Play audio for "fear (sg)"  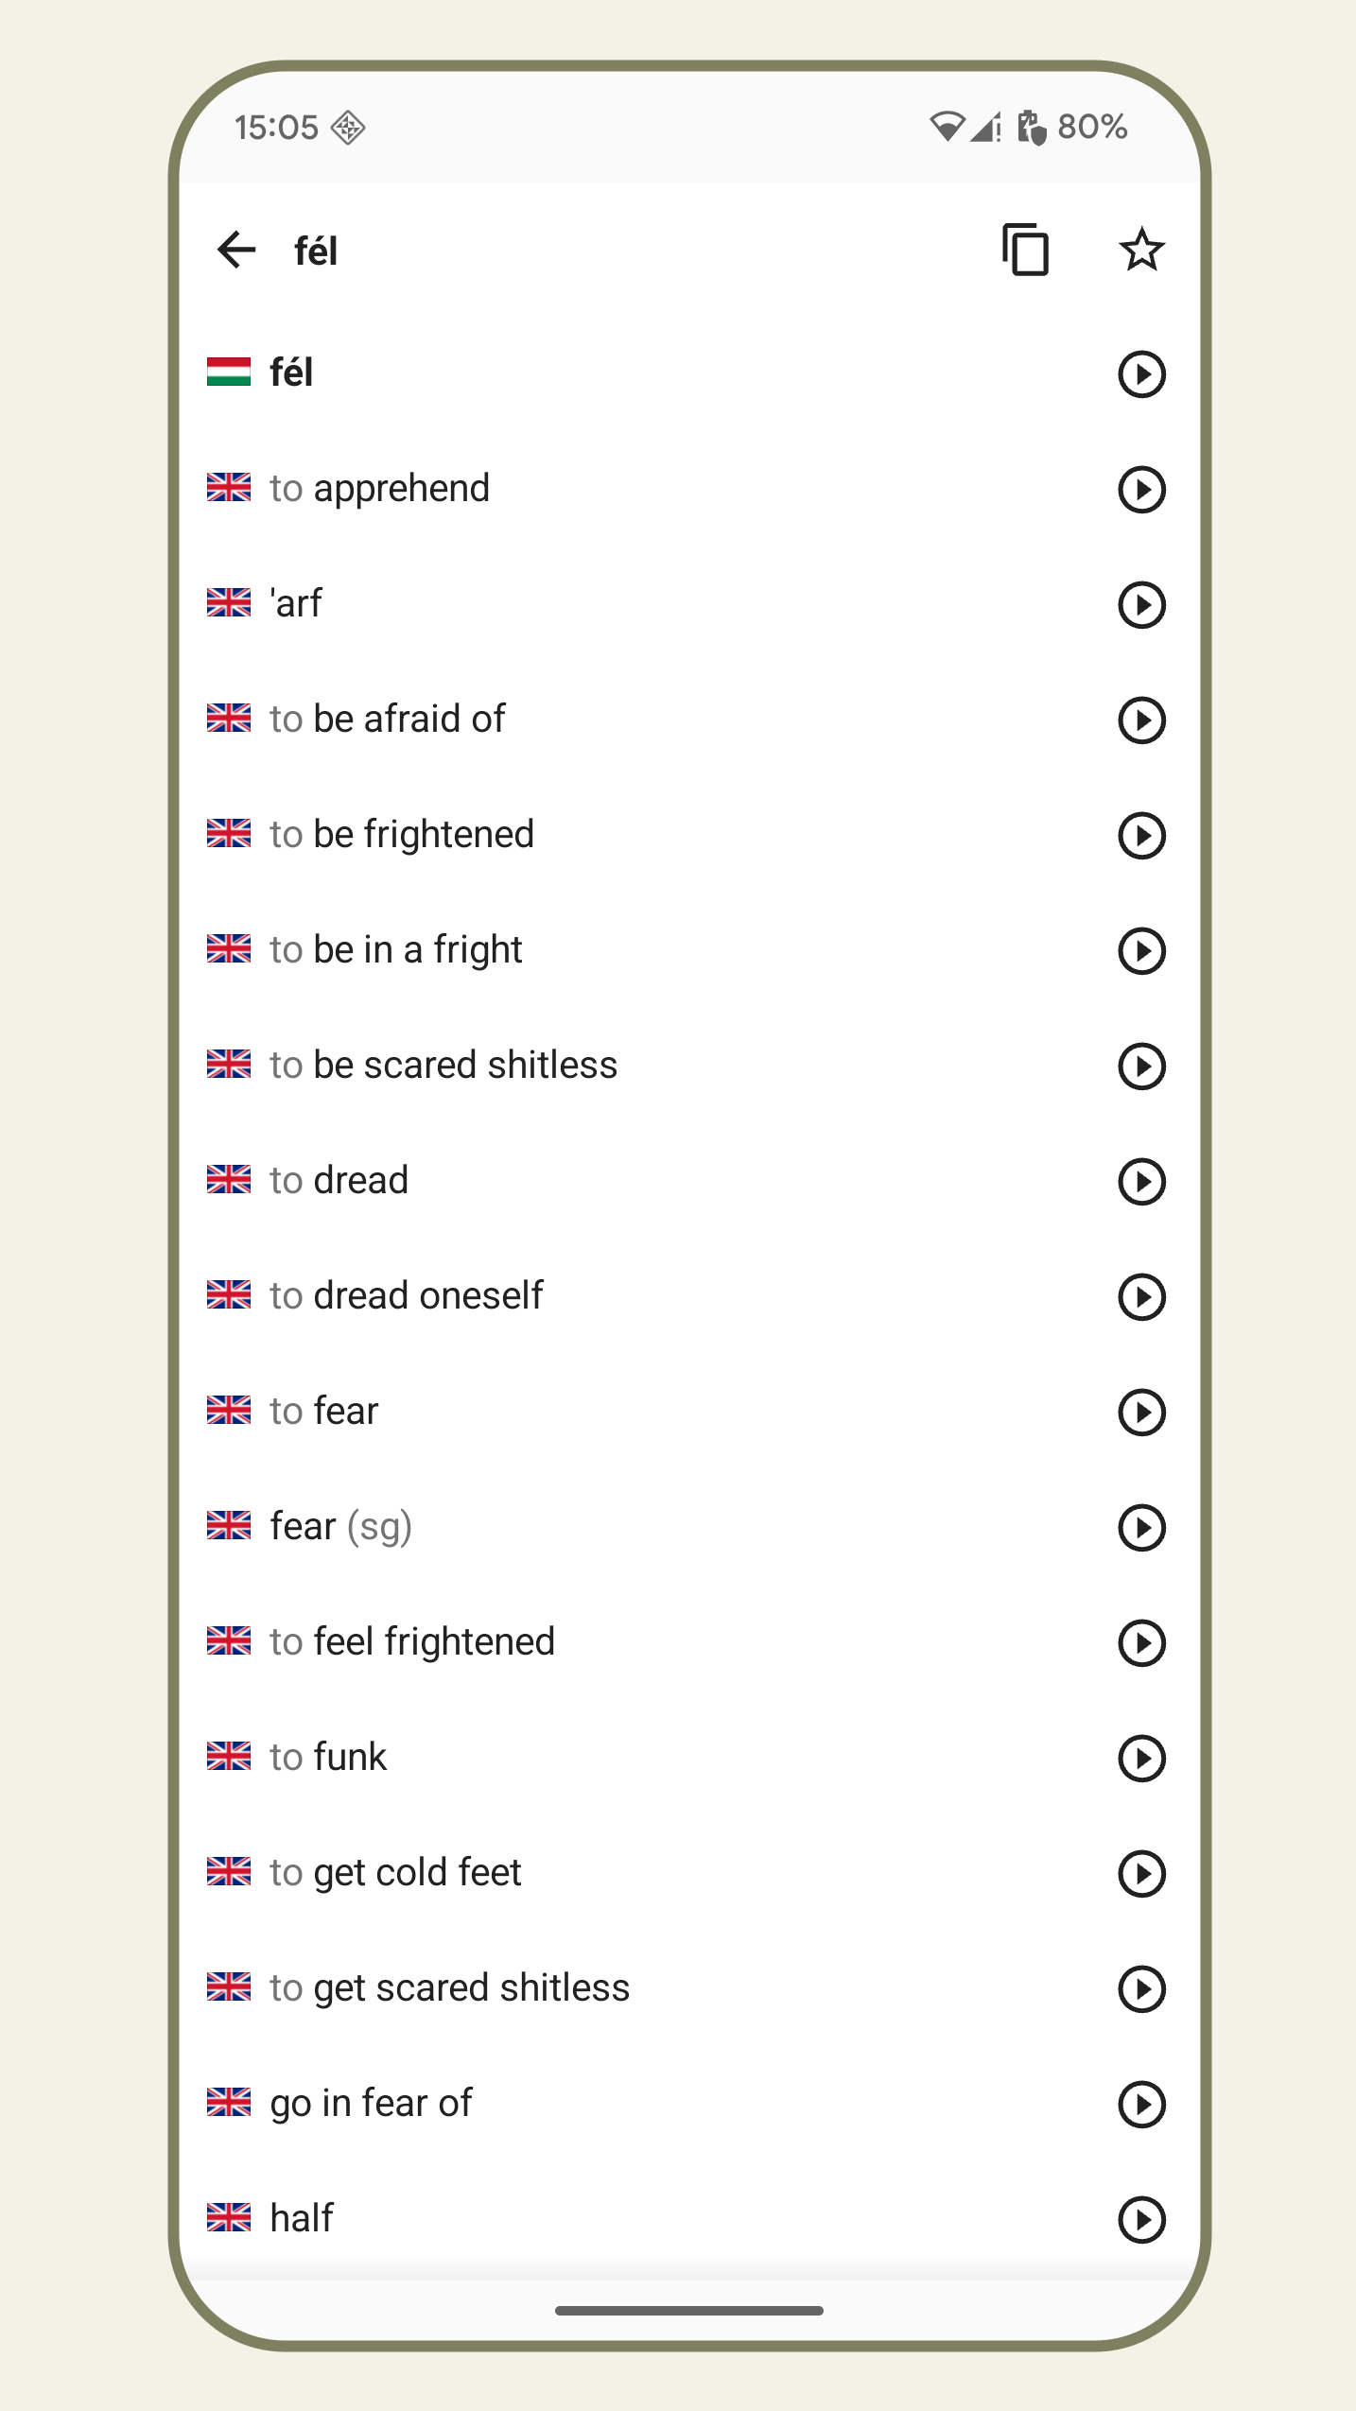[x=1141, y=1527]
